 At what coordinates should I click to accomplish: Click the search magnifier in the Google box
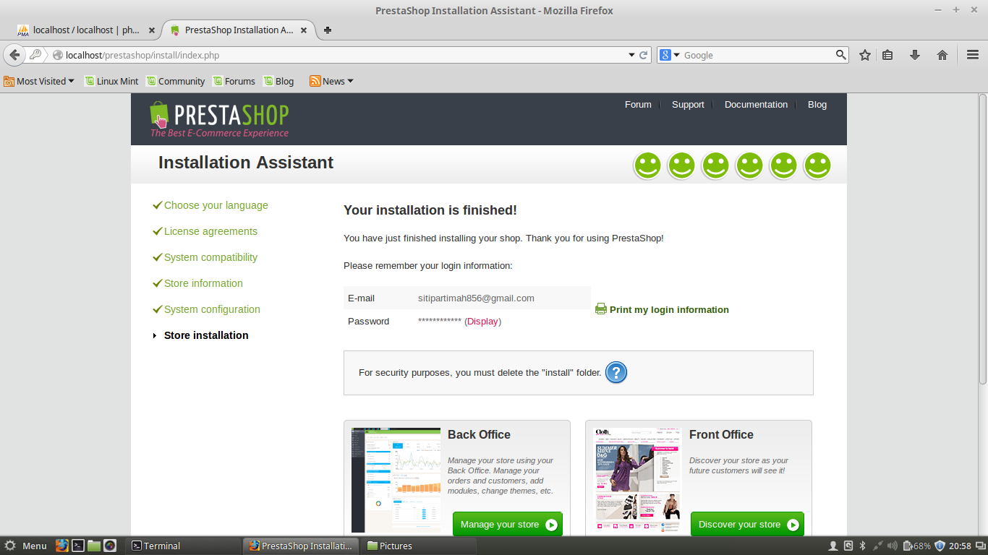click(x=840, y=55)
